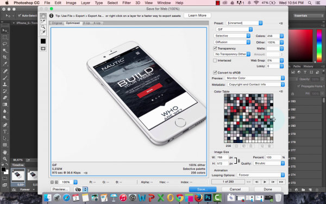Select the Zoom tool in Save for Web
Image resolution: width=326 pixels, height=204 pixels.
tap(43, 27)
